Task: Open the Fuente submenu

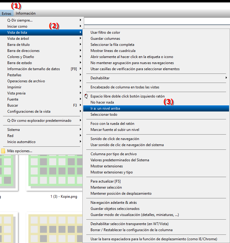Action: coord(42,99)
